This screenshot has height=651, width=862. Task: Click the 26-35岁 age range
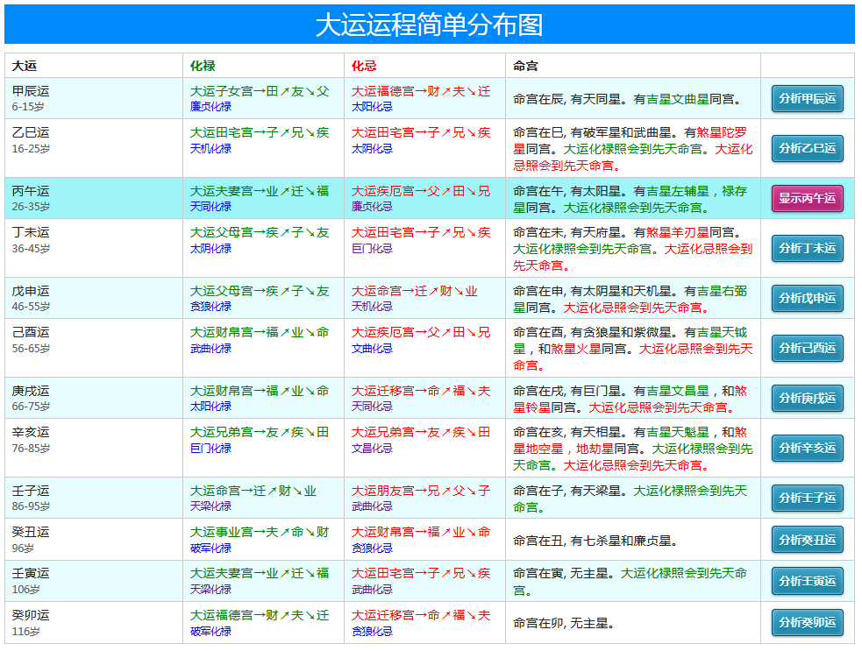pos(31,207)
